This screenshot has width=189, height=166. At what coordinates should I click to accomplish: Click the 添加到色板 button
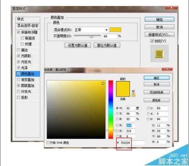[157, 92]
